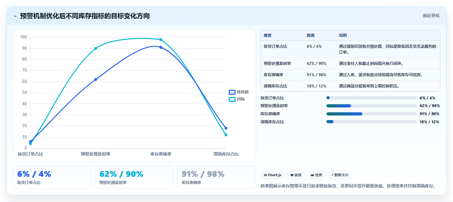Open the 62% / 90% summary card
453x202 pixels.
point(134,177)
